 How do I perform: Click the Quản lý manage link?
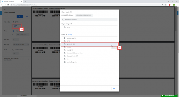[x=70, y=35]
